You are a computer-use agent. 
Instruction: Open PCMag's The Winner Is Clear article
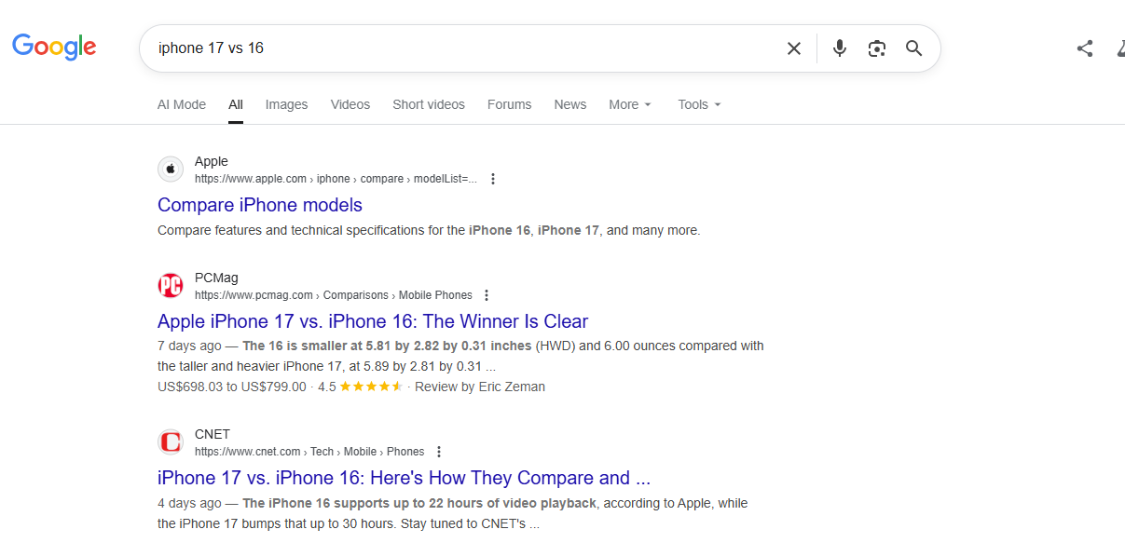[x=373, y=321]
